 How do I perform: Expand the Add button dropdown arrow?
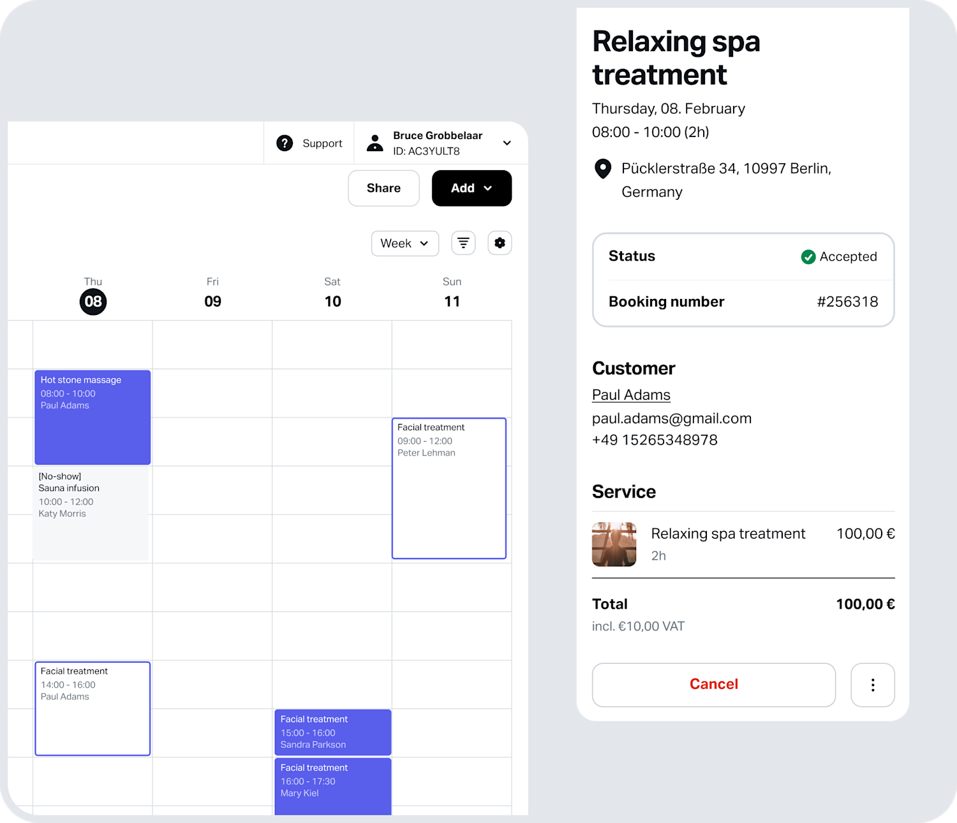click(x=489, y=188)
